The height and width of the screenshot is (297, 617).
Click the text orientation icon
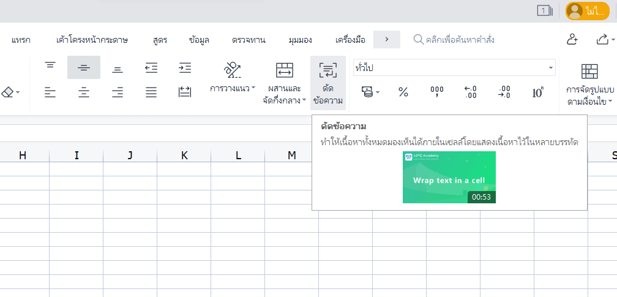[232, 70]
